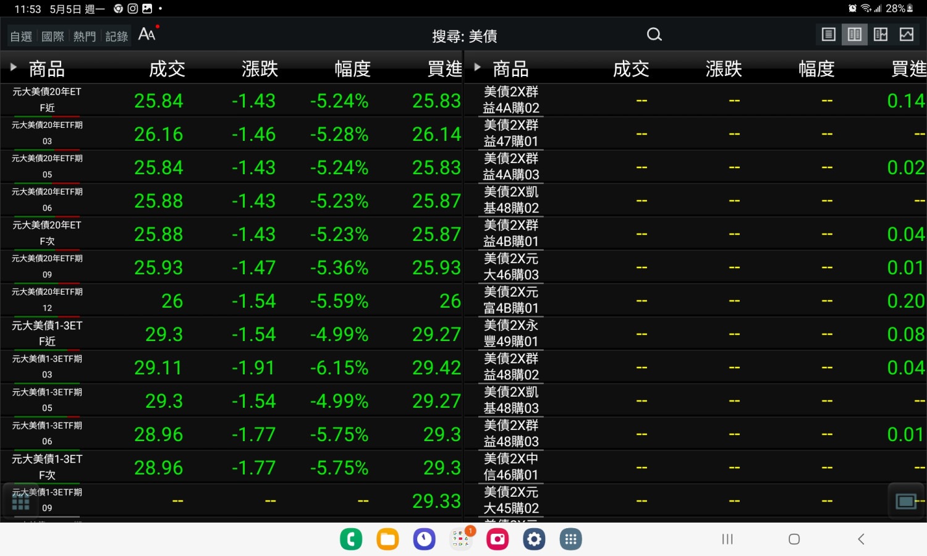Select the 元大美債20年ETF近 row

pos(232,100)
